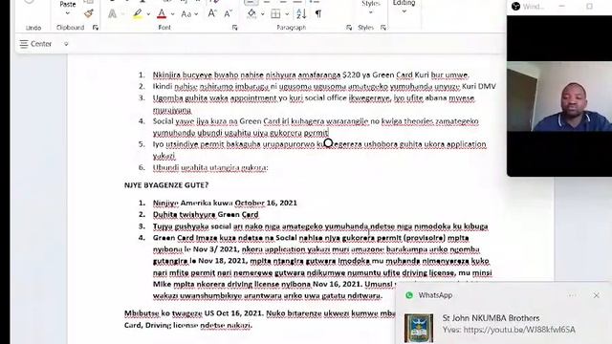Click the video window's app icon
Viewport: 612px width, 344px height.
click(x=516, y=7)
